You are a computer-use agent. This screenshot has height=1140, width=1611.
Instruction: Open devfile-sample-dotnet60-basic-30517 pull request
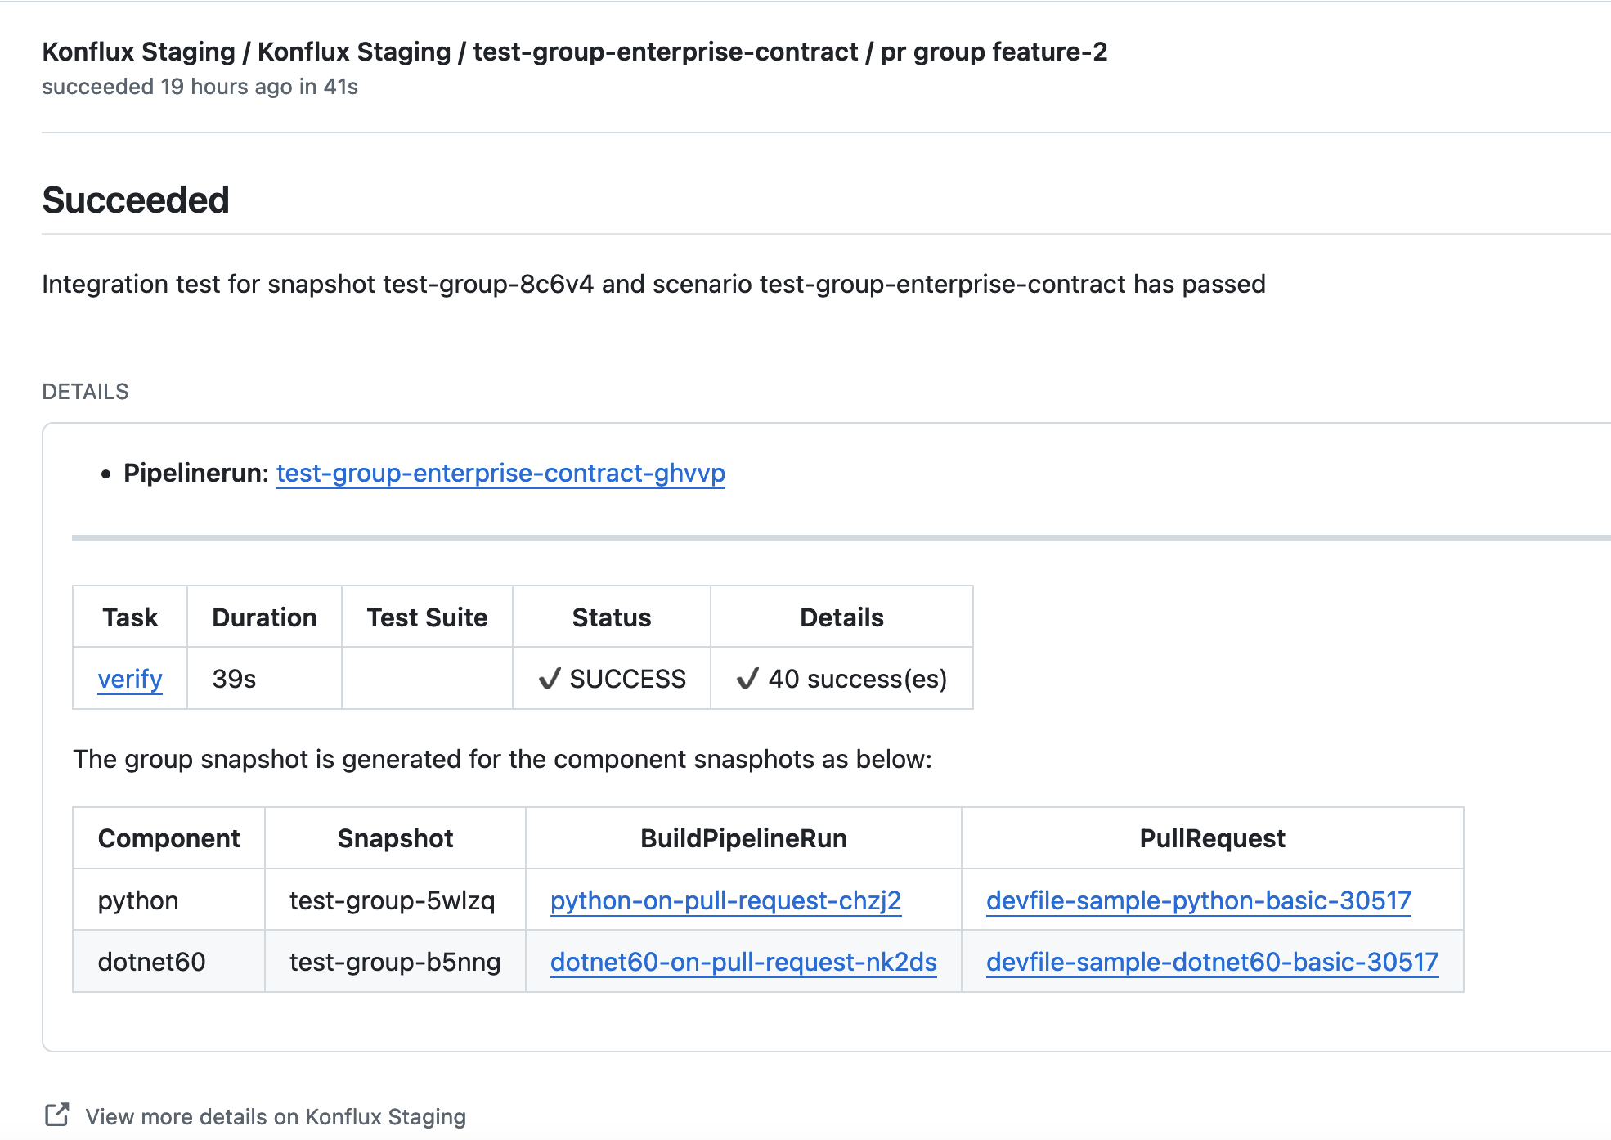1212,962
